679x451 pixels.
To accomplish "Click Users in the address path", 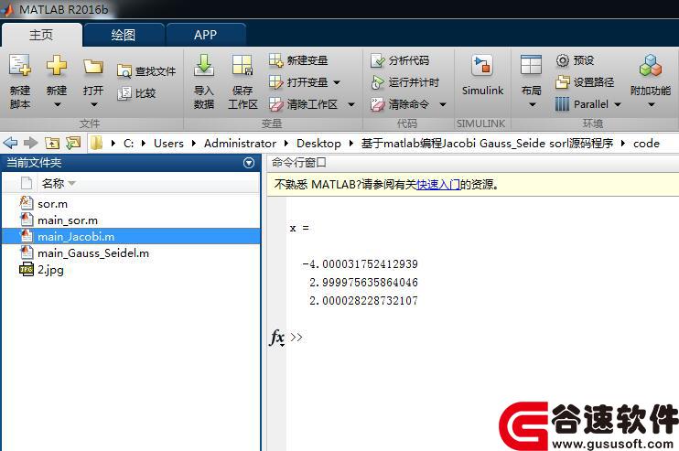I will (x=168, y=144).
